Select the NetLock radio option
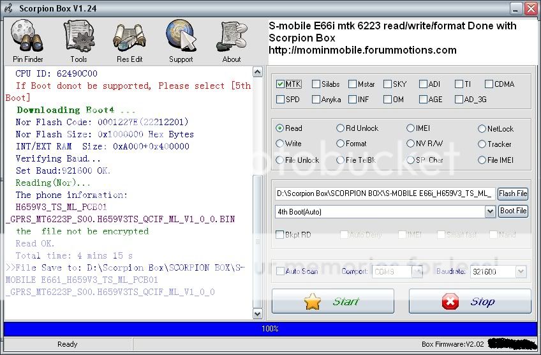The width and height of the screenshot is (541, 355). click(x=482, y=129)
